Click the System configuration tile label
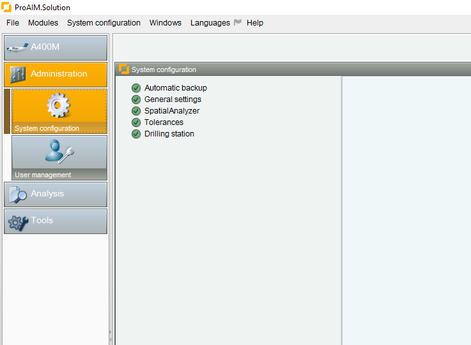This screenshot has height=345, width=471. [x=47, y=128]
